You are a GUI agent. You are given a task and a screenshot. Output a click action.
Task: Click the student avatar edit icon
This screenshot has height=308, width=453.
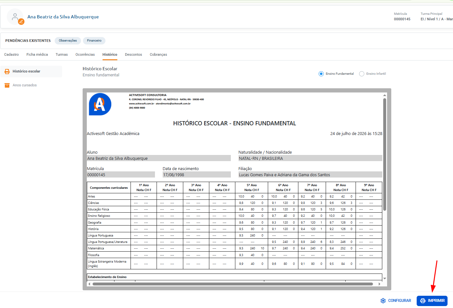[x=21, y=22]
